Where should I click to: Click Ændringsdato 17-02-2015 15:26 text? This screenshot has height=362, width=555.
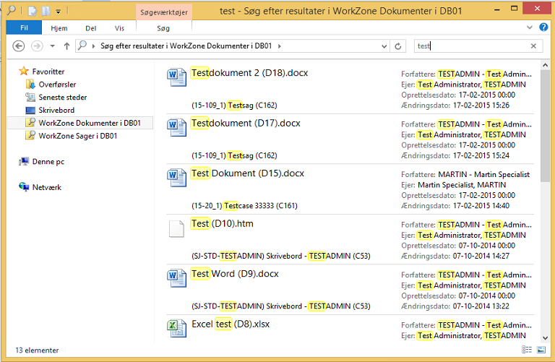[x=455, y=105]
